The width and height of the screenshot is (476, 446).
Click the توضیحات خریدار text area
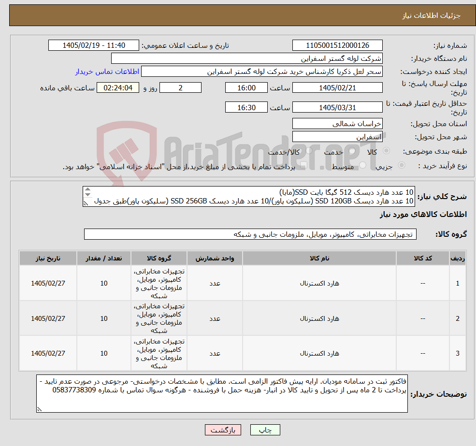[222, 393]
